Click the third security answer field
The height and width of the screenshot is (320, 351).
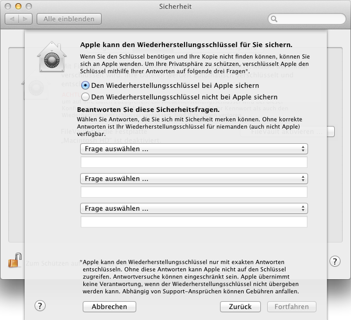tap(194, 222)
